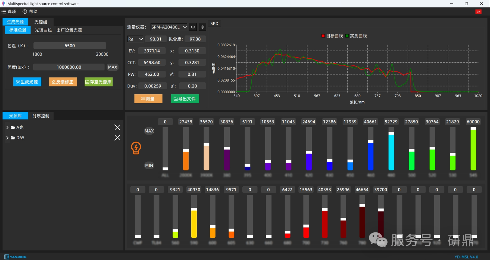Expand the D65 folder tree item
The width and height of the screenshot is (490, 260).
(7, 138)
